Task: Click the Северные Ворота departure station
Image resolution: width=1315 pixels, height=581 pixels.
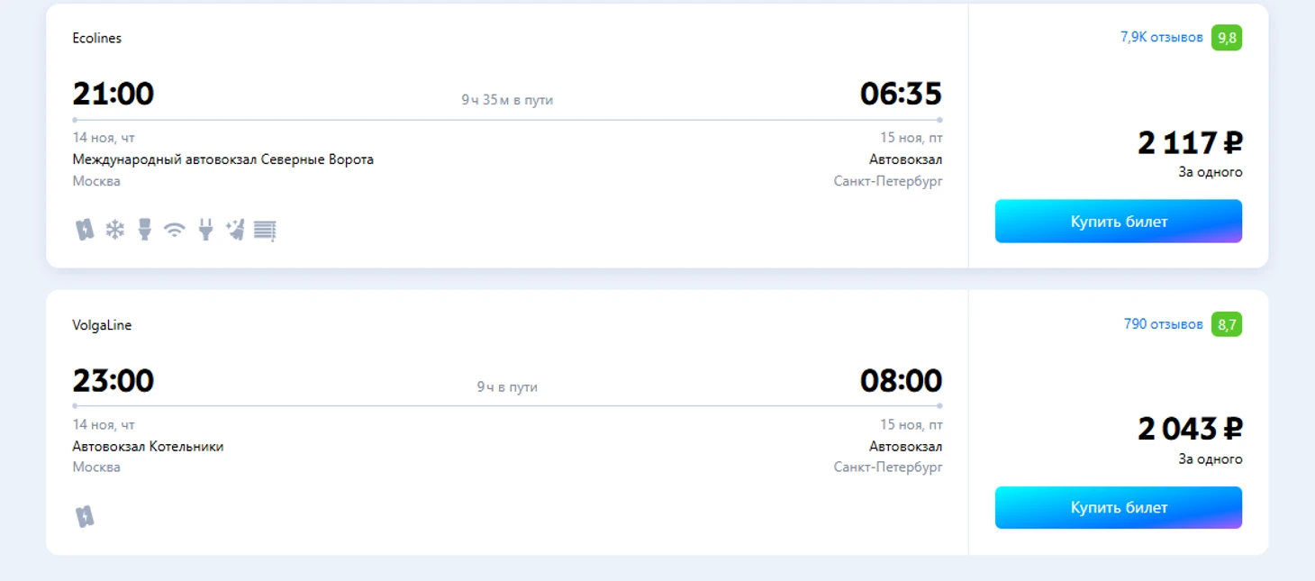Action: tap(222, 159)
